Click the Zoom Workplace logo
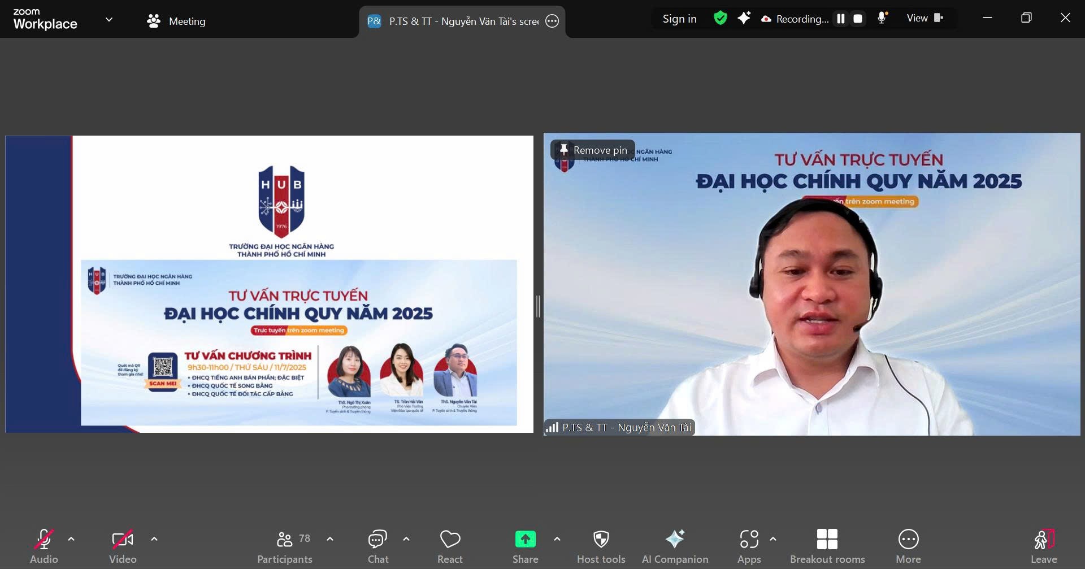The height and width of the screenshot is (569, 1085). pos(45,19)
